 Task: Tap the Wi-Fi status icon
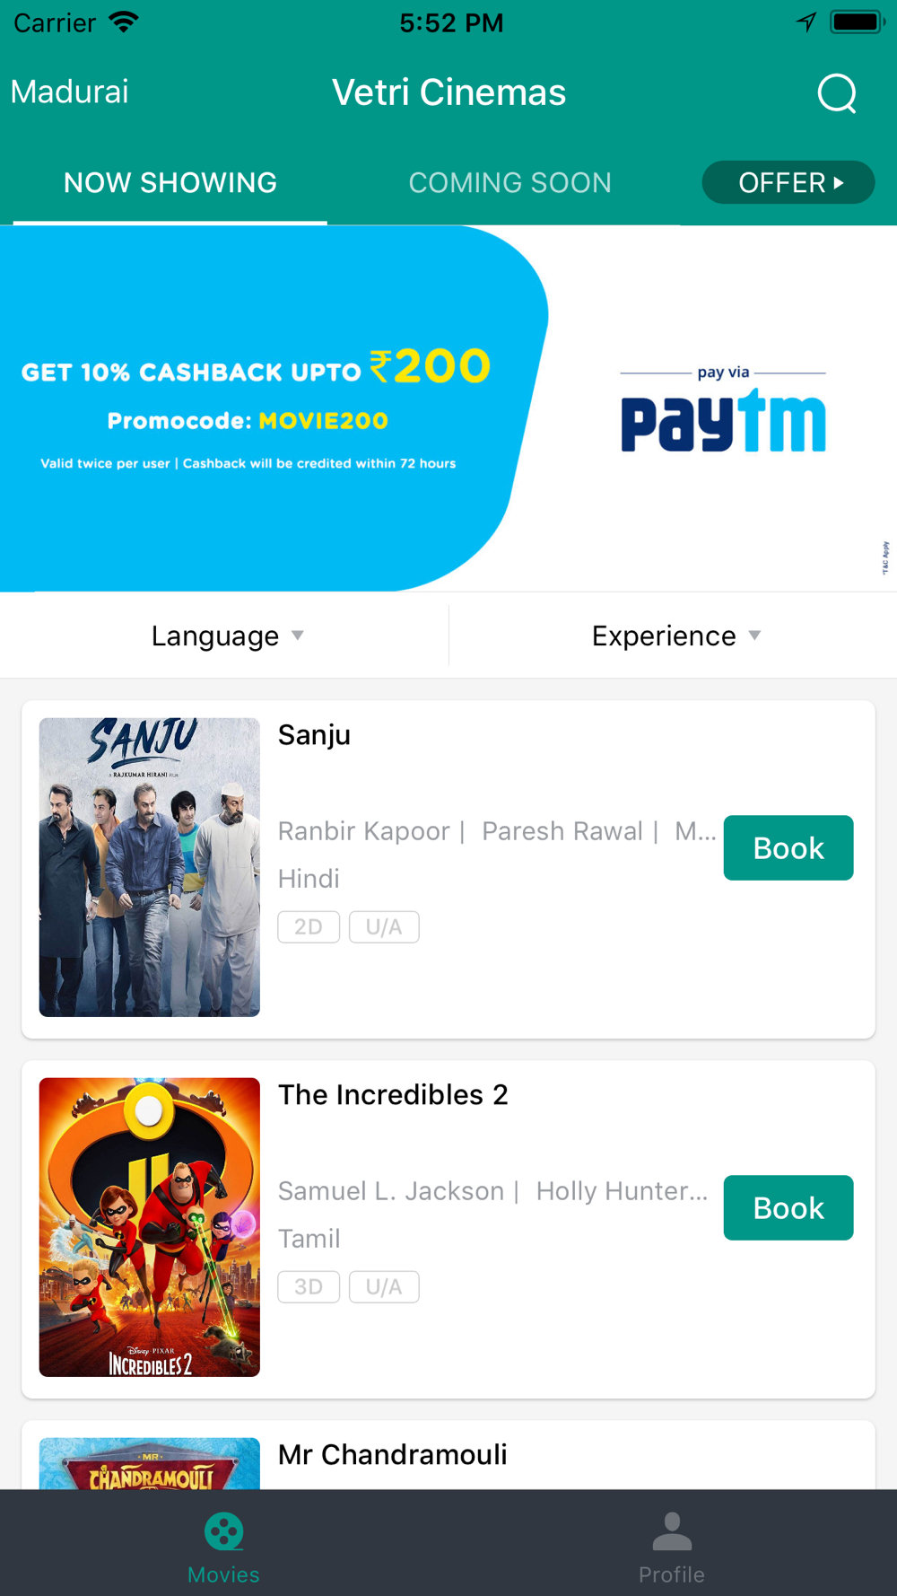click(x=124, y=22)
